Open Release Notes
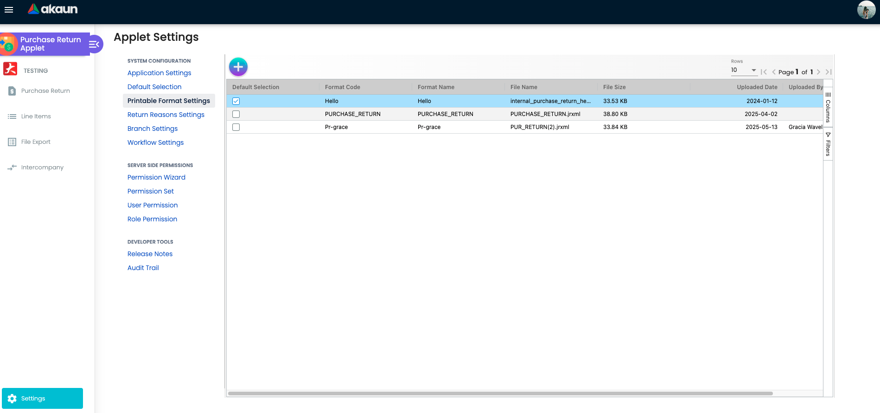The width and height of the screenshot is (880, 413). [x=150, y=254]
